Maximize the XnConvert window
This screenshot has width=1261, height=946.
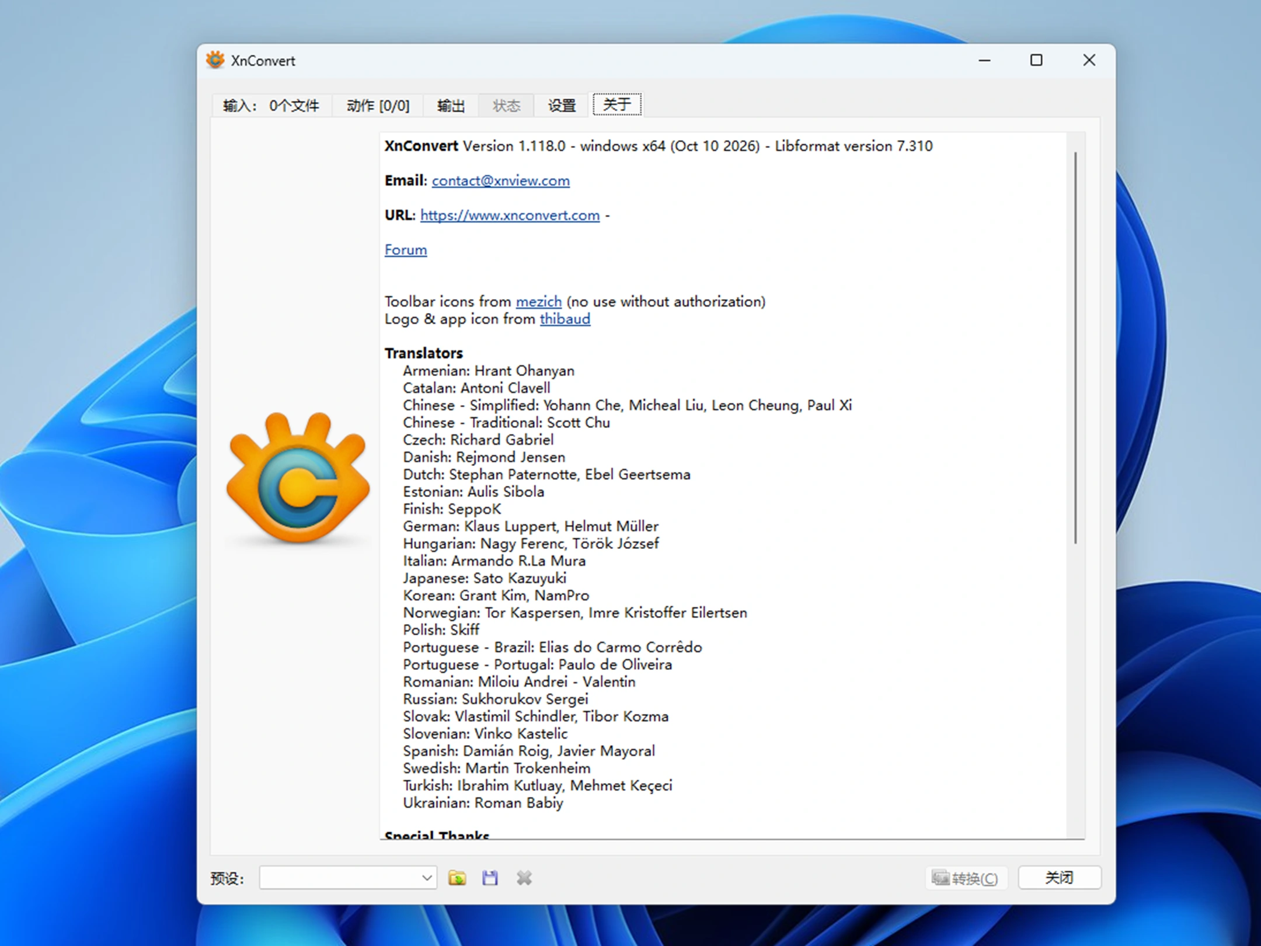(1036, 60)
